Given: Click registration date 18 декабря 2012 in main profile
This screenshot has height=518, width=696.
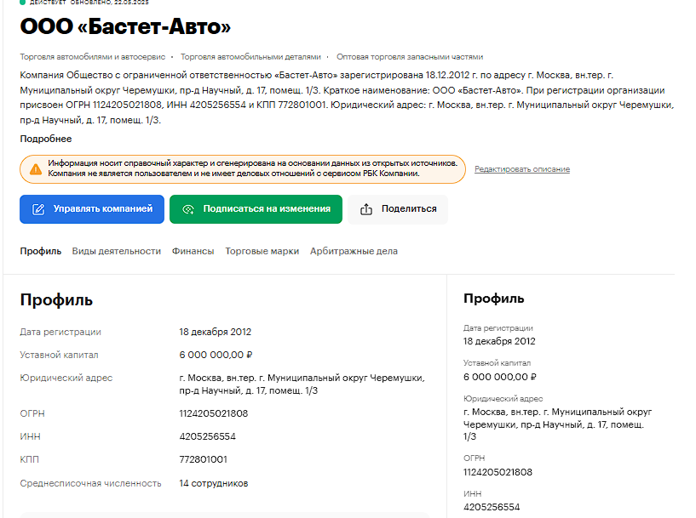Looking at the screenshot, I should point(216,332).
